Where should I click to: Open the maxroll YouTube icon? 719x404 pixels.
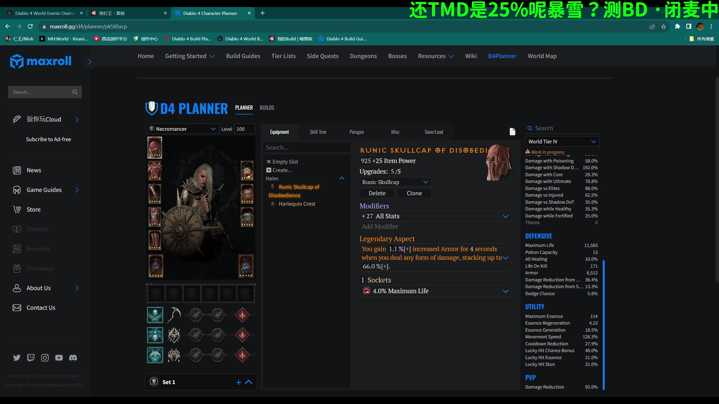point(59,358)
